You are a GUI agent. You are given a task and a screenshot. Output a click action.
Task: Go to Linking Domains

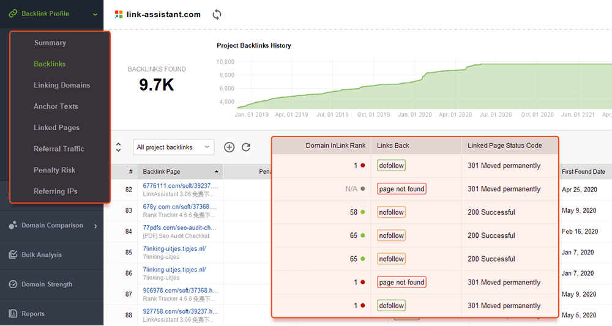click(x=62, y=85)
